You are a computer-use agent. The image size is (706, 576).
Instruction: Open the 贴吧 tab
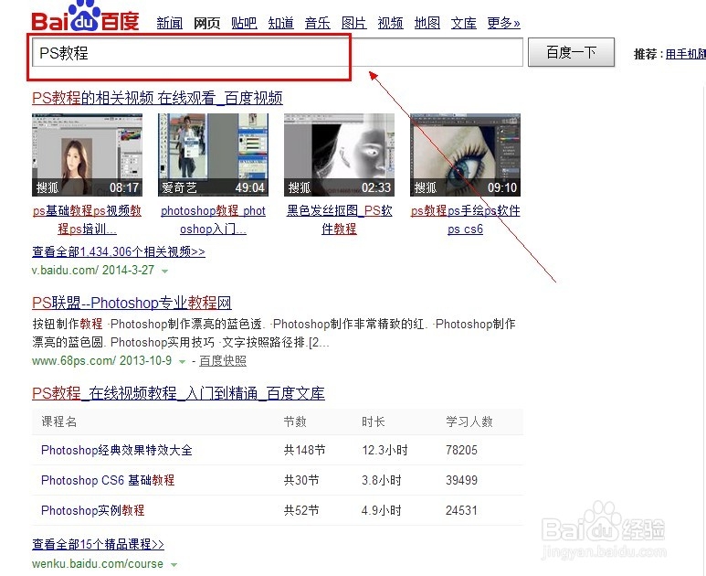click(244, 23)
